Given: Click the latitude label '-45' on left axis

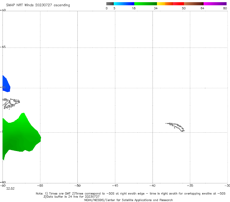Looking at the screenshot, I should click(x=3, y=47).
